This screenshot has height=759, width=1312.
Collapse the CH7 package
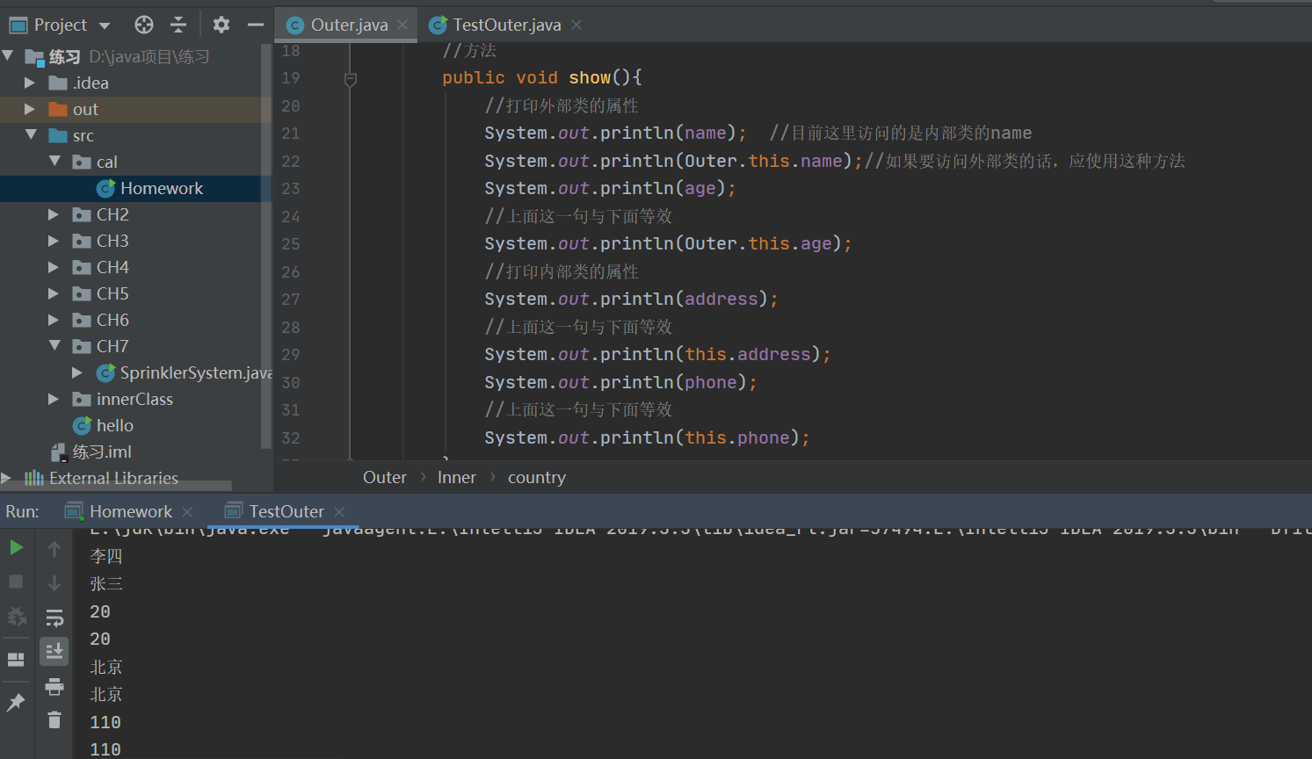pyautogui.click(x=54, y=346)
